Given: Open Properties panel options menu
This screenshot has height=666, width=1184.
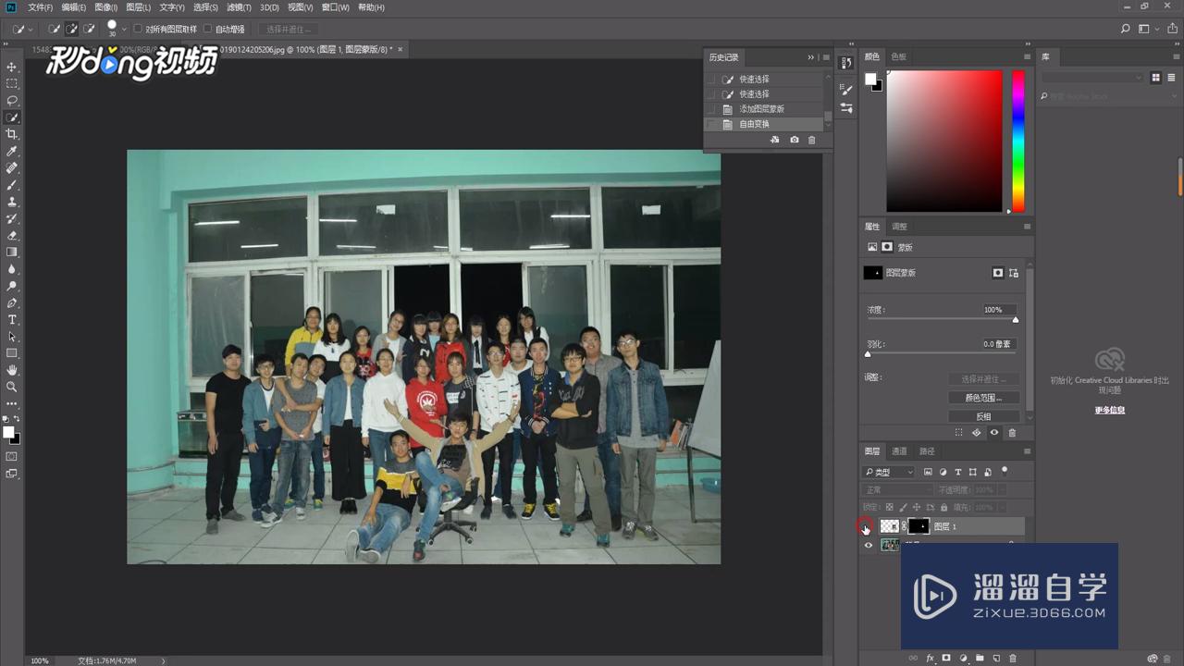Looking at the screenshot, I should coord(1027,227).
